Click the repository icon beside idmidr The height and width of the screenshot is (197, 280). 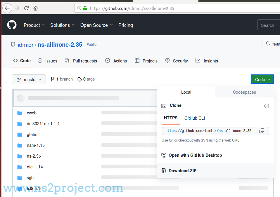pos(13,44)
